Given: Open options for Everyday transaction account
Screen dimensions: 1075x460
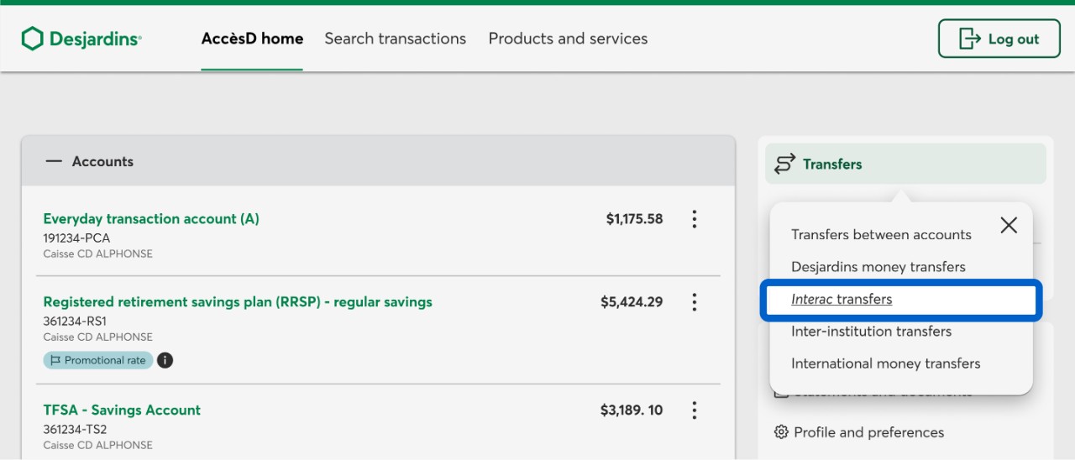Looking at the screenshot, I should point(694,219).
